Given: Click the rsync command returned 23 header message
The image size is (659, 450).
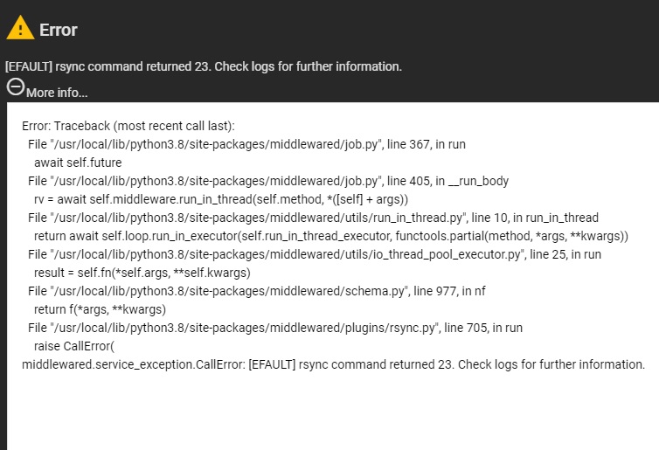Looking at the screenshot, I should click(204, 66).
